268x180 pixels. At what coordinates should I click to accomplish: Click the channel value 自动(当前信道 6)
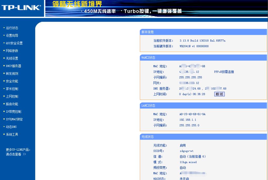(193, 157)
